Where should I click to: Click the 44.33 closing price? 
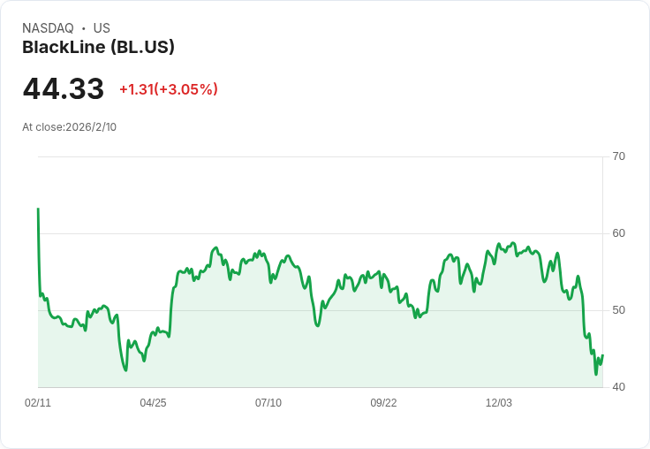[x=64, y=88]
